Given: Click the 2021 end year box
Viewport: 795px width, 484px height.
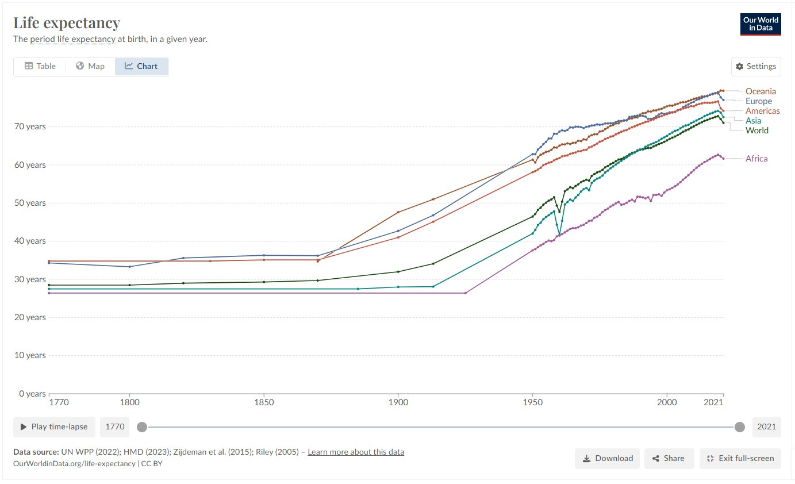Looking at the screenshot, I should coord(766,427).
